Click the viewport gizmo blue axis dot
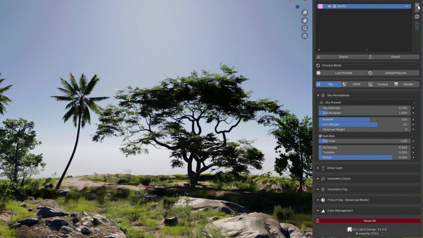The image size is (423, 238). pyautogui.click(x=297, y=7)
